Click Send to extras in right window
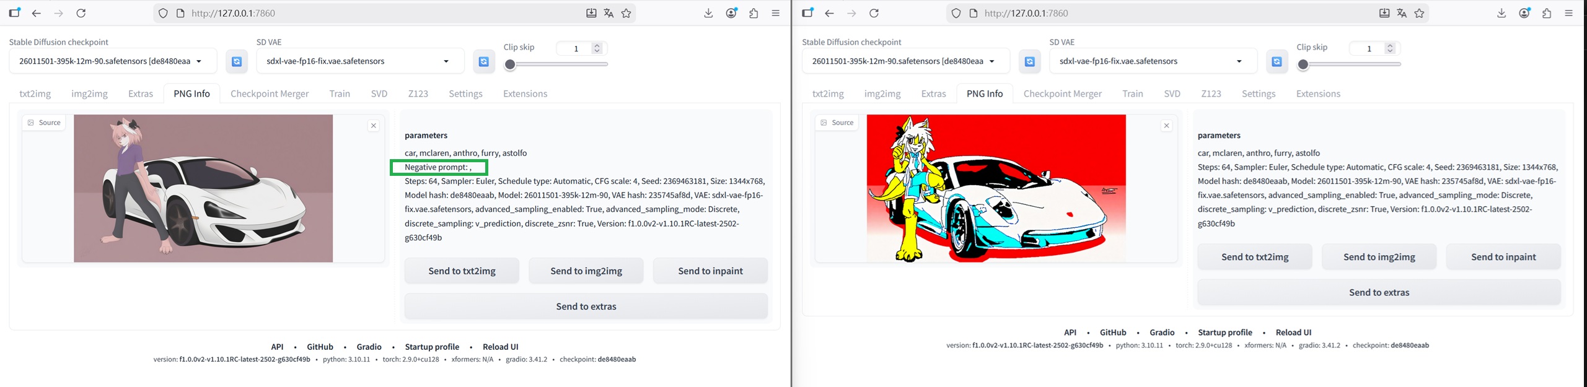Screen dimensions: 1587x387 coord(1379,292)
